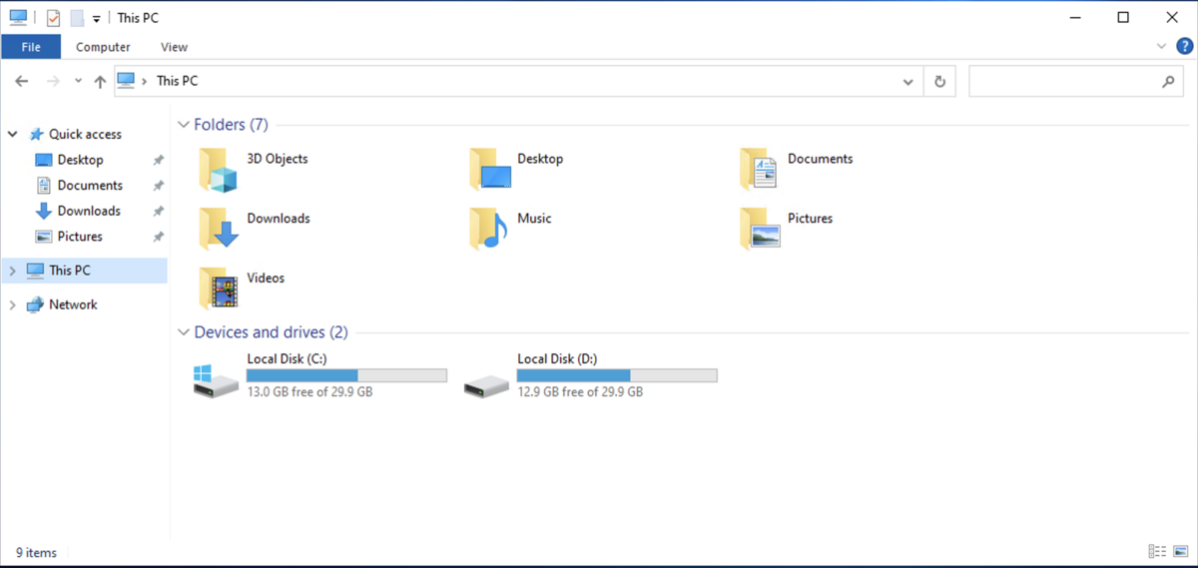Click the New folder quick access toolbar icon

77,18
